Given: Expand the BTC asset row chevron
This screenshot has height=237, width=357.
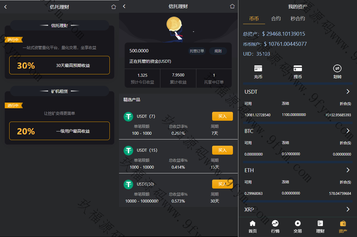Looking at the screenshot, I should tap(348, 131).
